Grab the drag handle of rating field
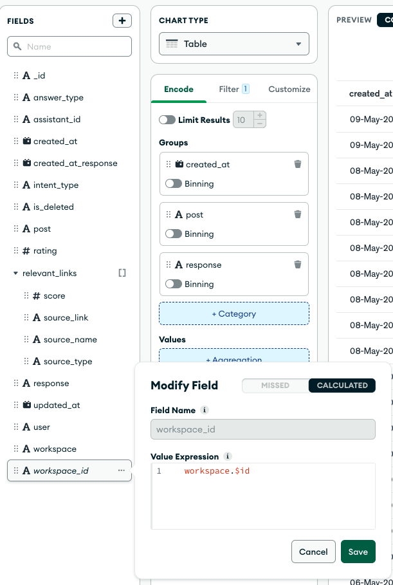Screen dimensions: 393x585 (16, 251)
